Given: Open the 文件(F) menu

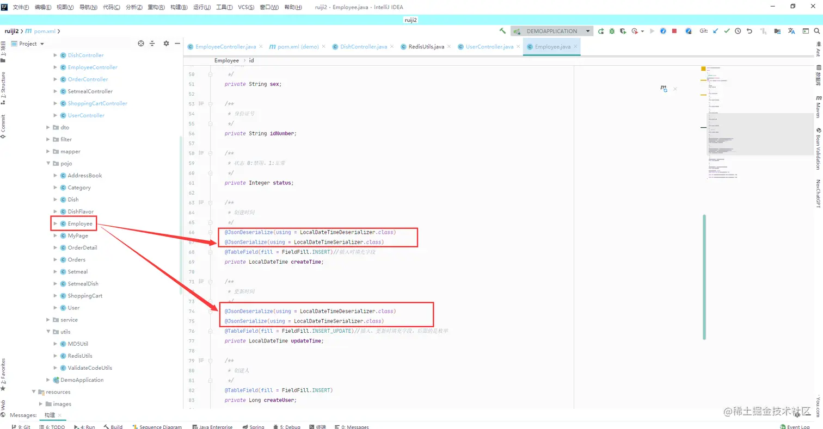Looking at the screenshot, I should 21,7.
